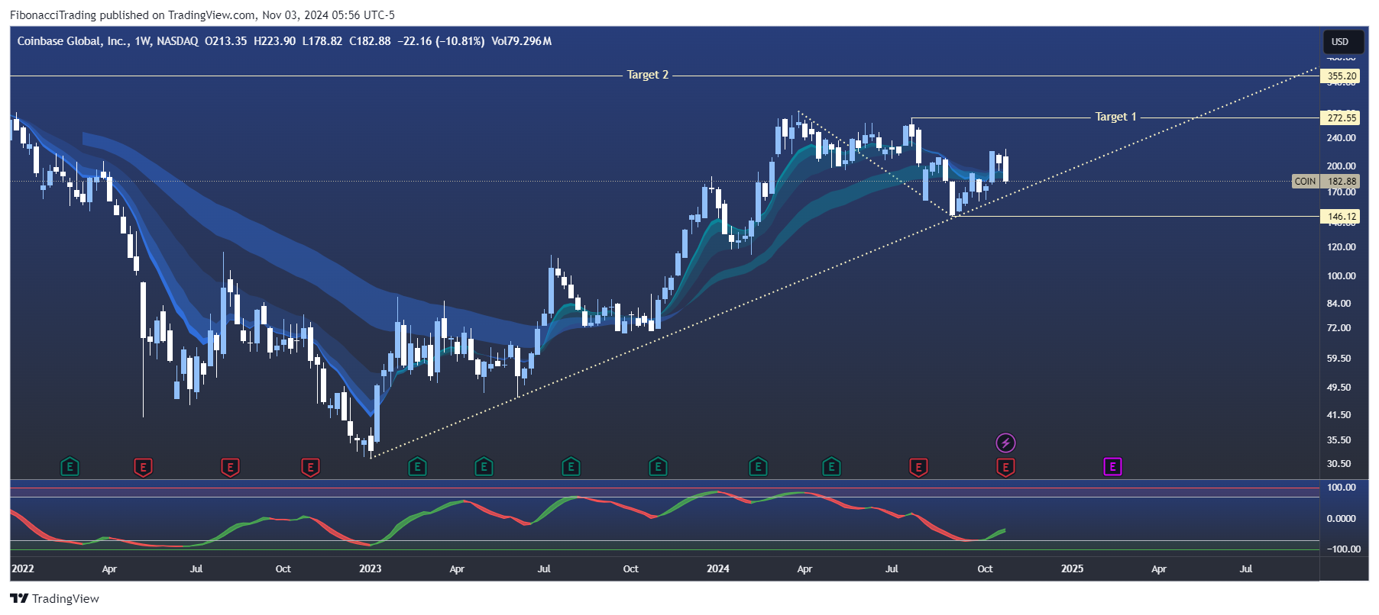The width and height of the screenshot is (1379, 615).
Task: Select the 272.55 price label
Action: point(1341,118)
